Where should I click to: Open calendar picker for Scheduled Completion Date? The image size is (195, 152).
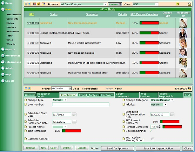click(74, 121)
